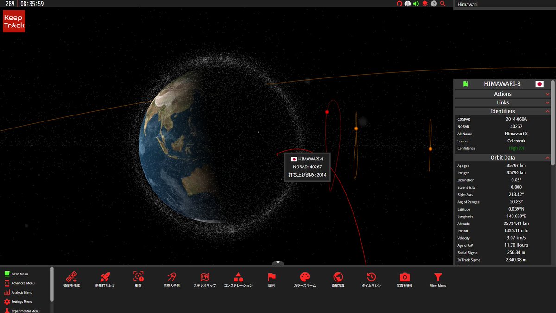This screenshot has width=556, height=313.
Task: Open 再突入予測 reentry prediction tool
Action: click(x=171, y=280)
